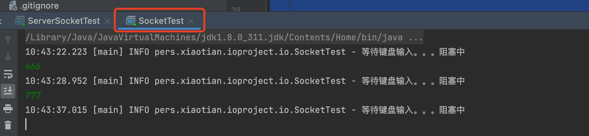Select the SocketTest run tab
Image resolution: width=589 pixels, height=136 pixels.
tap(161, 21)
